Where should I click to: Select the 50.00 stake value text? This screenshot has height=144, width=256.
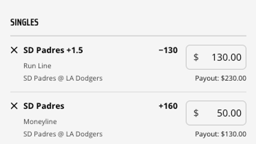click(229, 113)
